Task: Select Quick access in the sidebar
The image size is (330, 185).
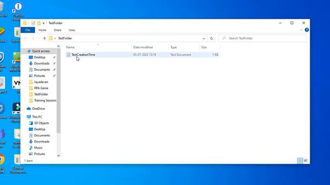Action: 41,51
